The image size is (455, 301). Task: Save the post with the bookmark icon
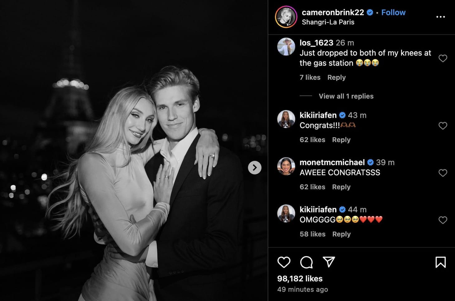(x=440, y=262)
